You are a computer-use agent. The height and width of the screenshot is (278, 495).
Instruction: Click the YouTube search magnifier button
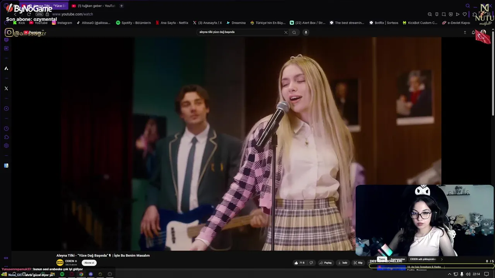click(294, 32)
